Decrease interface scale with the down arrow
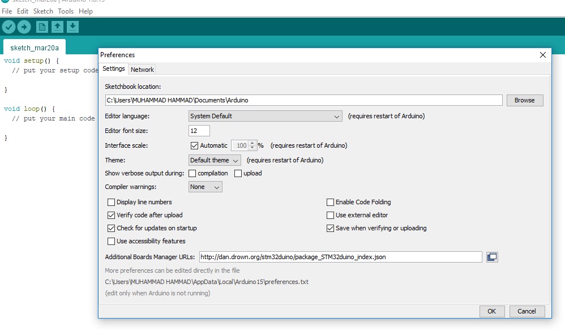This screenshot has width=565, height=331. click(x=252, y=148)
